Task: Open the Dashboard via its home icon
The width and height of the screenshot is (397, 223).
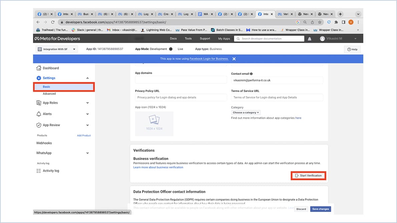Action: (x=39, y=68)
